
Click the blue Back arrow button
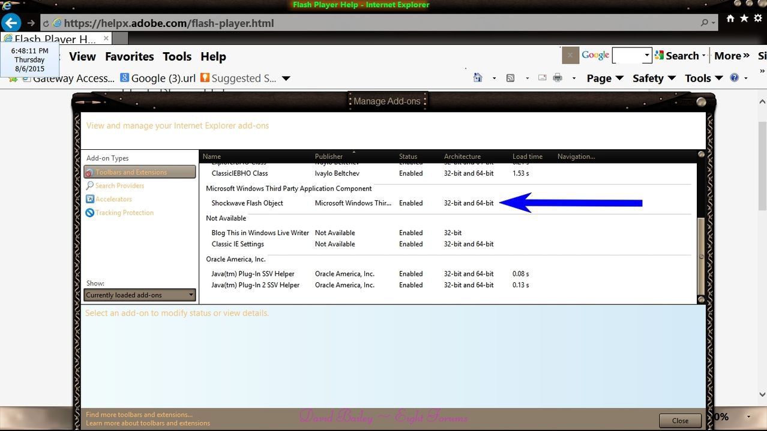click(11, 23)
